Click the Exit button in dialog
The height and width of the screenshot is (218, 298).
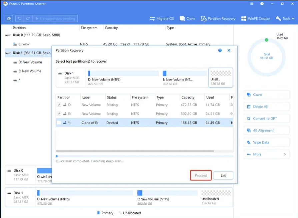tap(223, 175)
